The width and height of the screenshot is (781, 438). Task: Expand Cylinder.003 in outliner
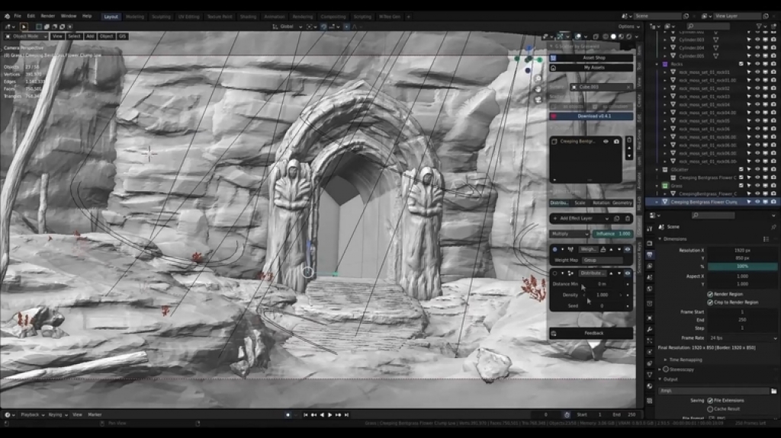[665, 40]
